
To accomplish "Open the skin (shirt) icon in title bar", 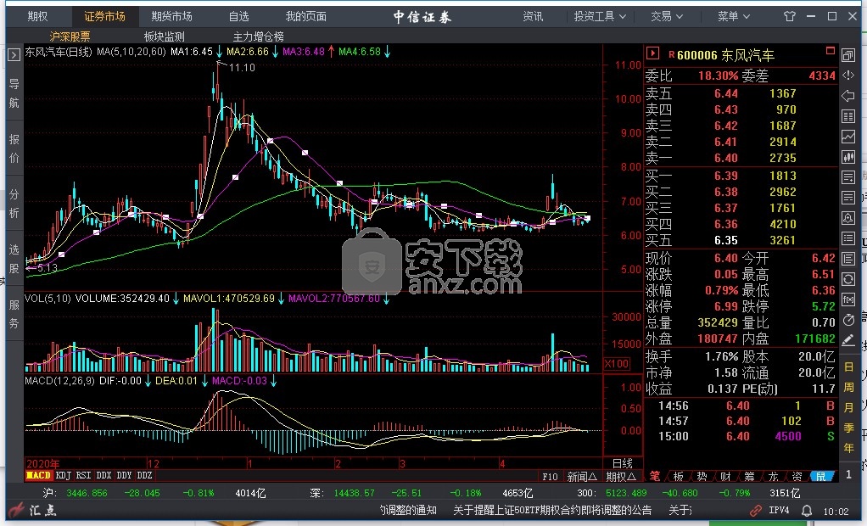I will pyautogui.click(x=790, y=17).
